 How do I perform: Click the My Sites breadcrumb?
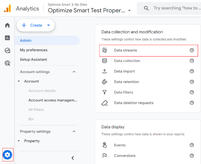pos(81,5)
